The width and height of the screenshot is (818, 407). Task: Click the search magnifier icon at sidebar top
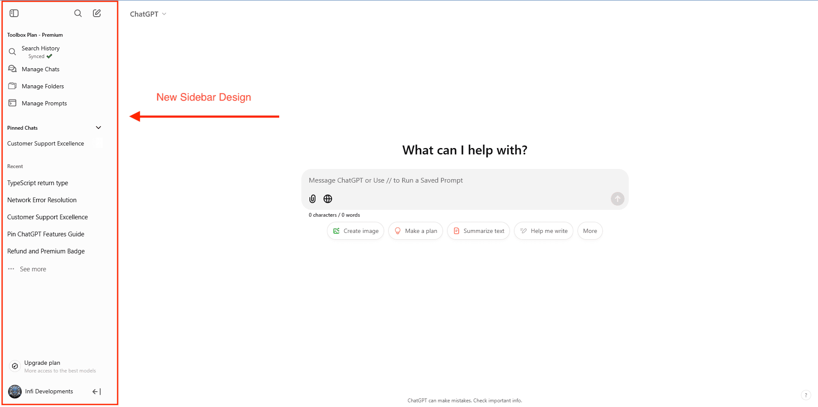pyautogui.click(x=78, y=13)
